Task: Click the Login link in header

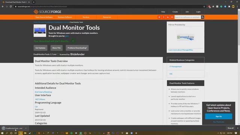Action: pyautogui.click(x=198, y=12)
